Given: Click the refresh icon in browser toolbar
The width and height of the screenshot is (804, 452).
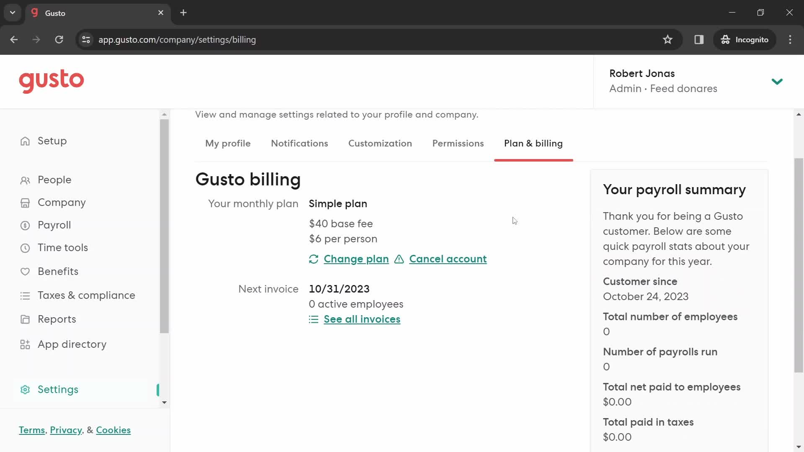Looking at the screenshot, I should tap(59, 40).
